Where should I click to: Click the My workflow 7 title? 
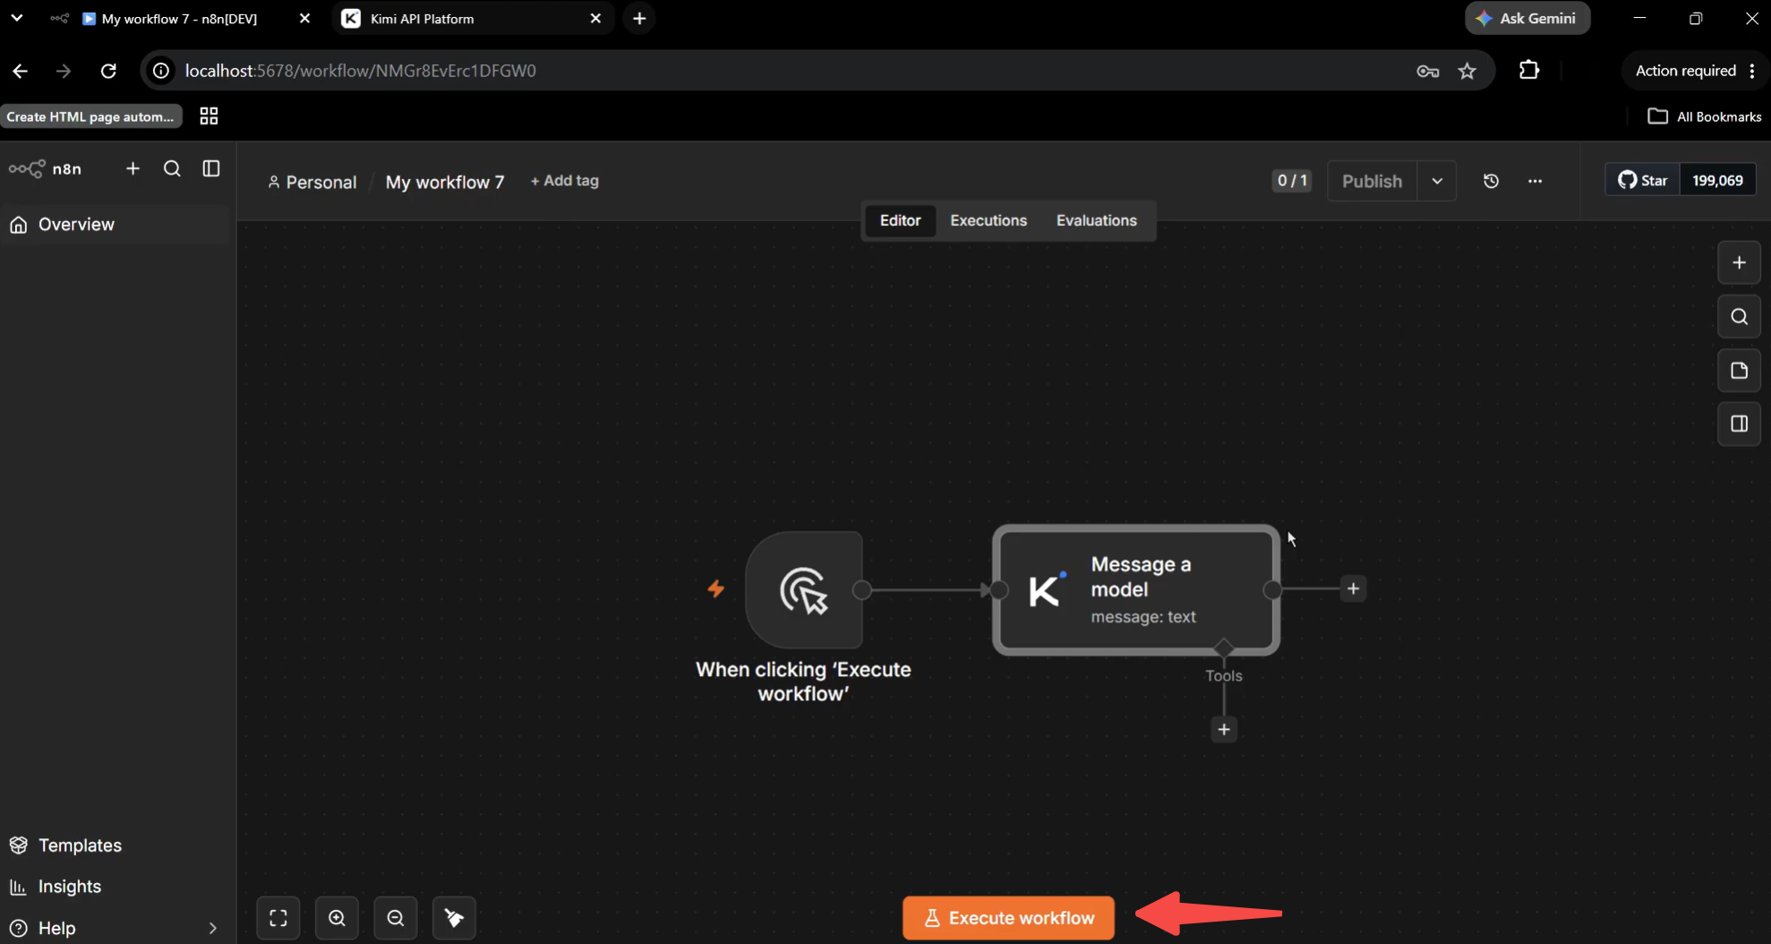coord(445,182)
